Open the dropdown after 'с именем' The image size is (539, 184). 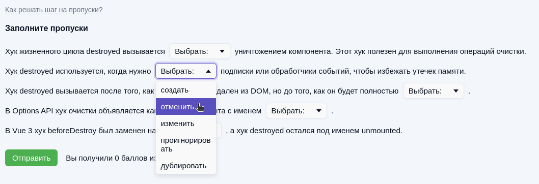[297, 111]
